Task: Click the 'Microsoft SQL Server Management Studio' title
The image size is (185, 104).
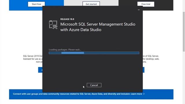Action: [x=98, y=24]
